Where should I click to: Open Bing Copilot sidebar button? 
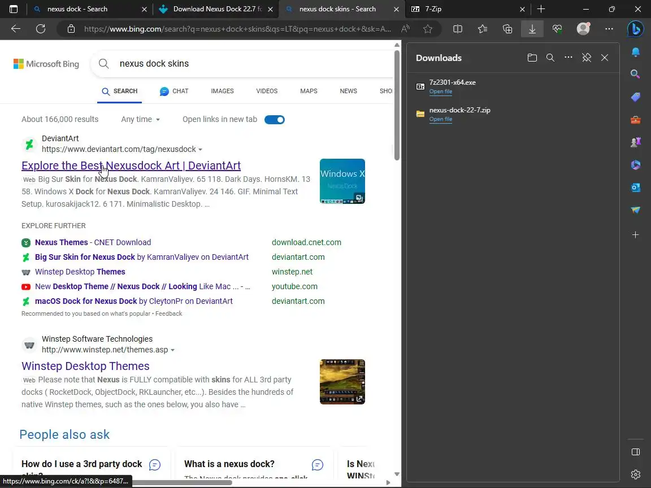pos(635,29)
